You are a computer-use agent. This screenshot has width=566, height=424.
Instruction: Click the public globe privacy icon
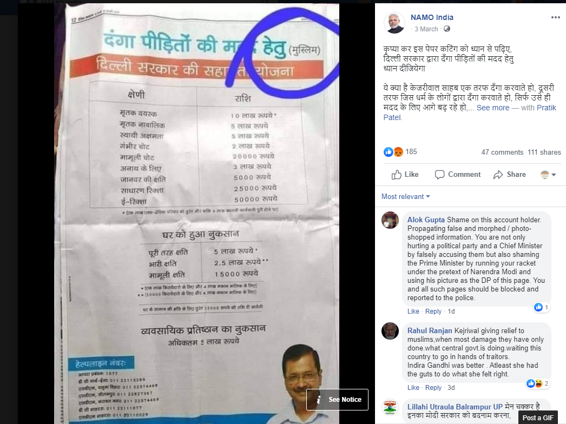point(447,29)
